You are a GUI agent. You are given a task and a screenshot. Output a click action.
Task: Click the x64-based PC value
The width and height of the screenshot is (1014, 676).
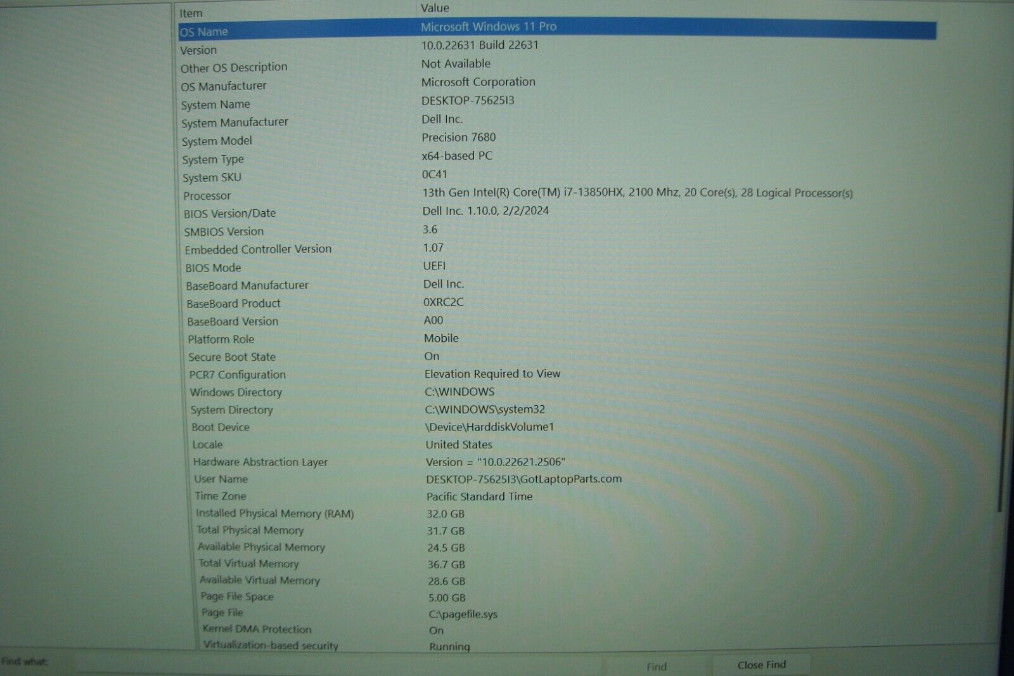coord(457,155)
